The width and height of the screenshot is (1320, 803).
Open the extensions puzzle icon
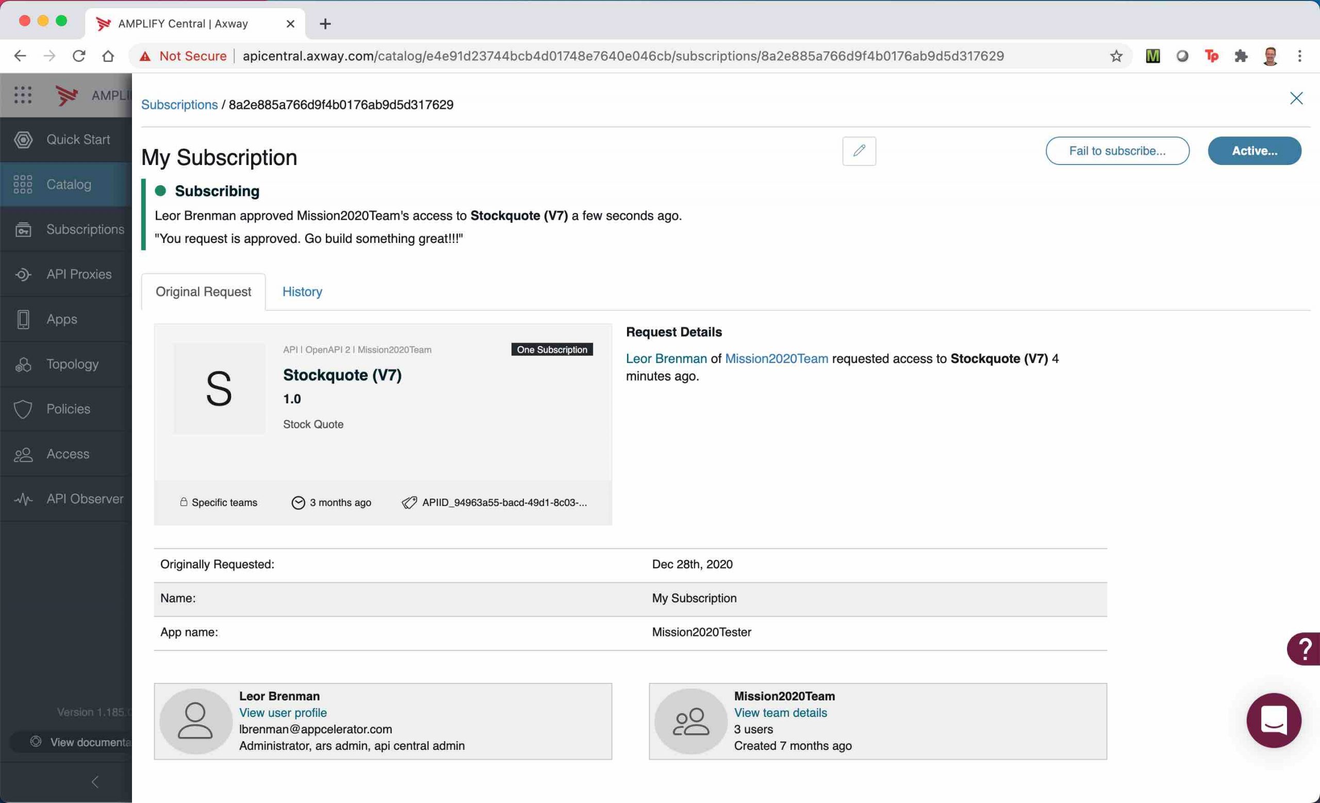[x=1241, y=56]
